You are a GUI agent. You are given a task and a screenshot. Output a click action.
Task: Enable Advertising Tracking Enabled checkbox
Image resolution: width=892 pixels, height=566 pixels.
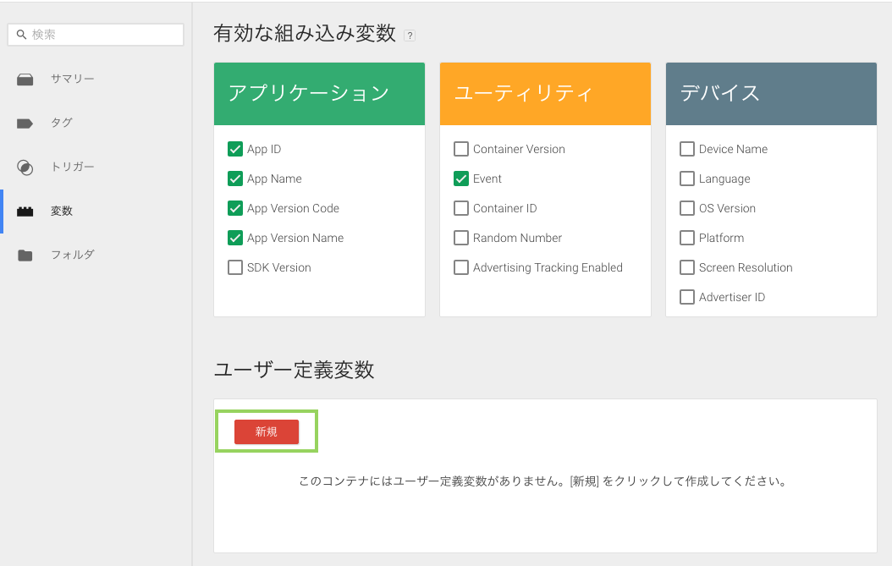(x=460, y=267)
